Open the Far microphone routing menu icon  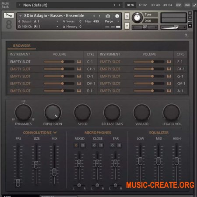(119, 145)
